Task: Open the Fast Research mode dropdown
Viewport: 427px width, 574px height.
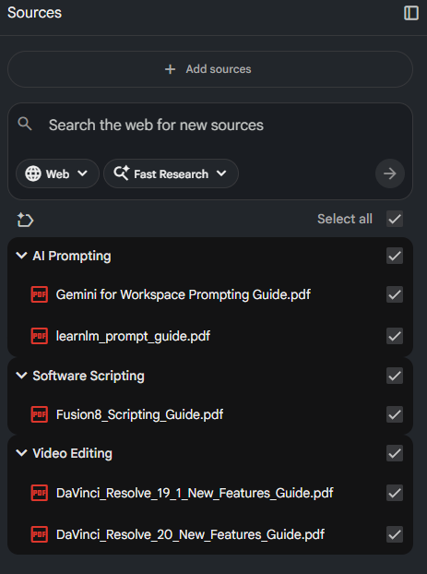Action: point(171,173)
